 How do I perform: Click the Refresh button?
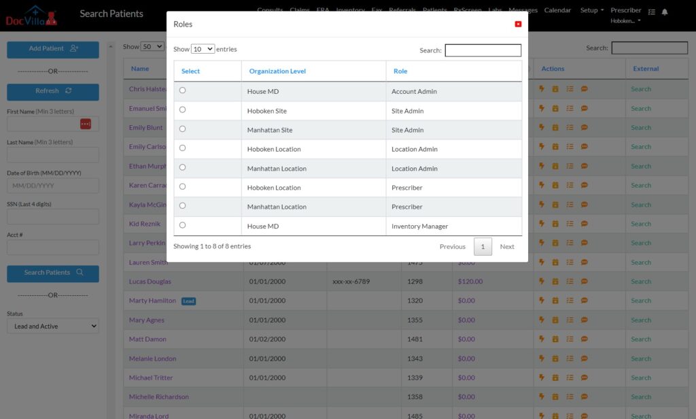tap(53, 92)
